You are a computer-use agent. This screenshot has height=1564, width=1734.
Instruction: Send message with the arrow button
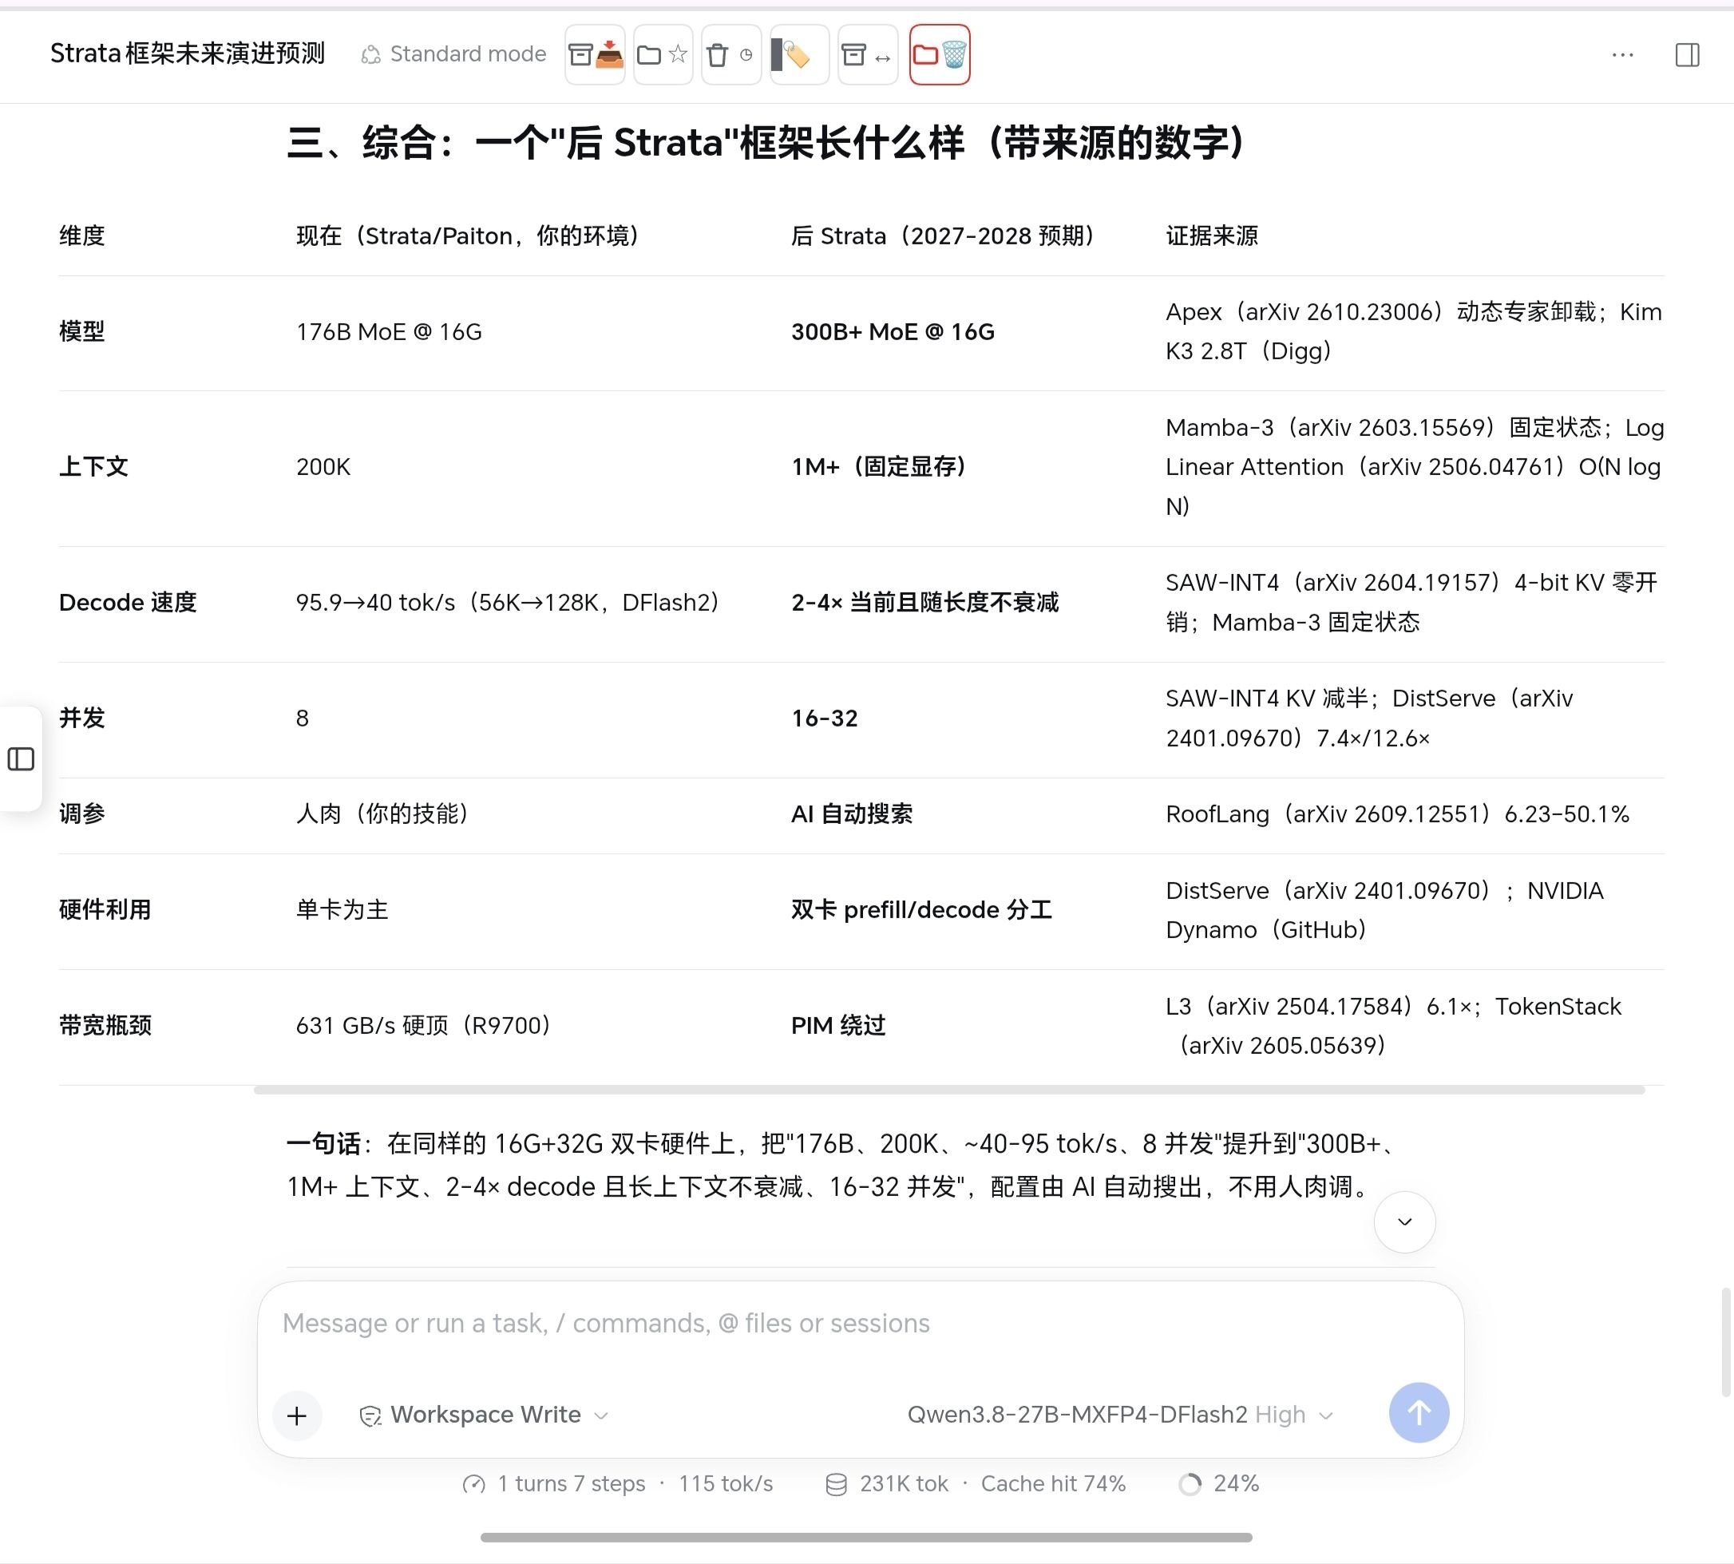click(x=1419, y=1413)
